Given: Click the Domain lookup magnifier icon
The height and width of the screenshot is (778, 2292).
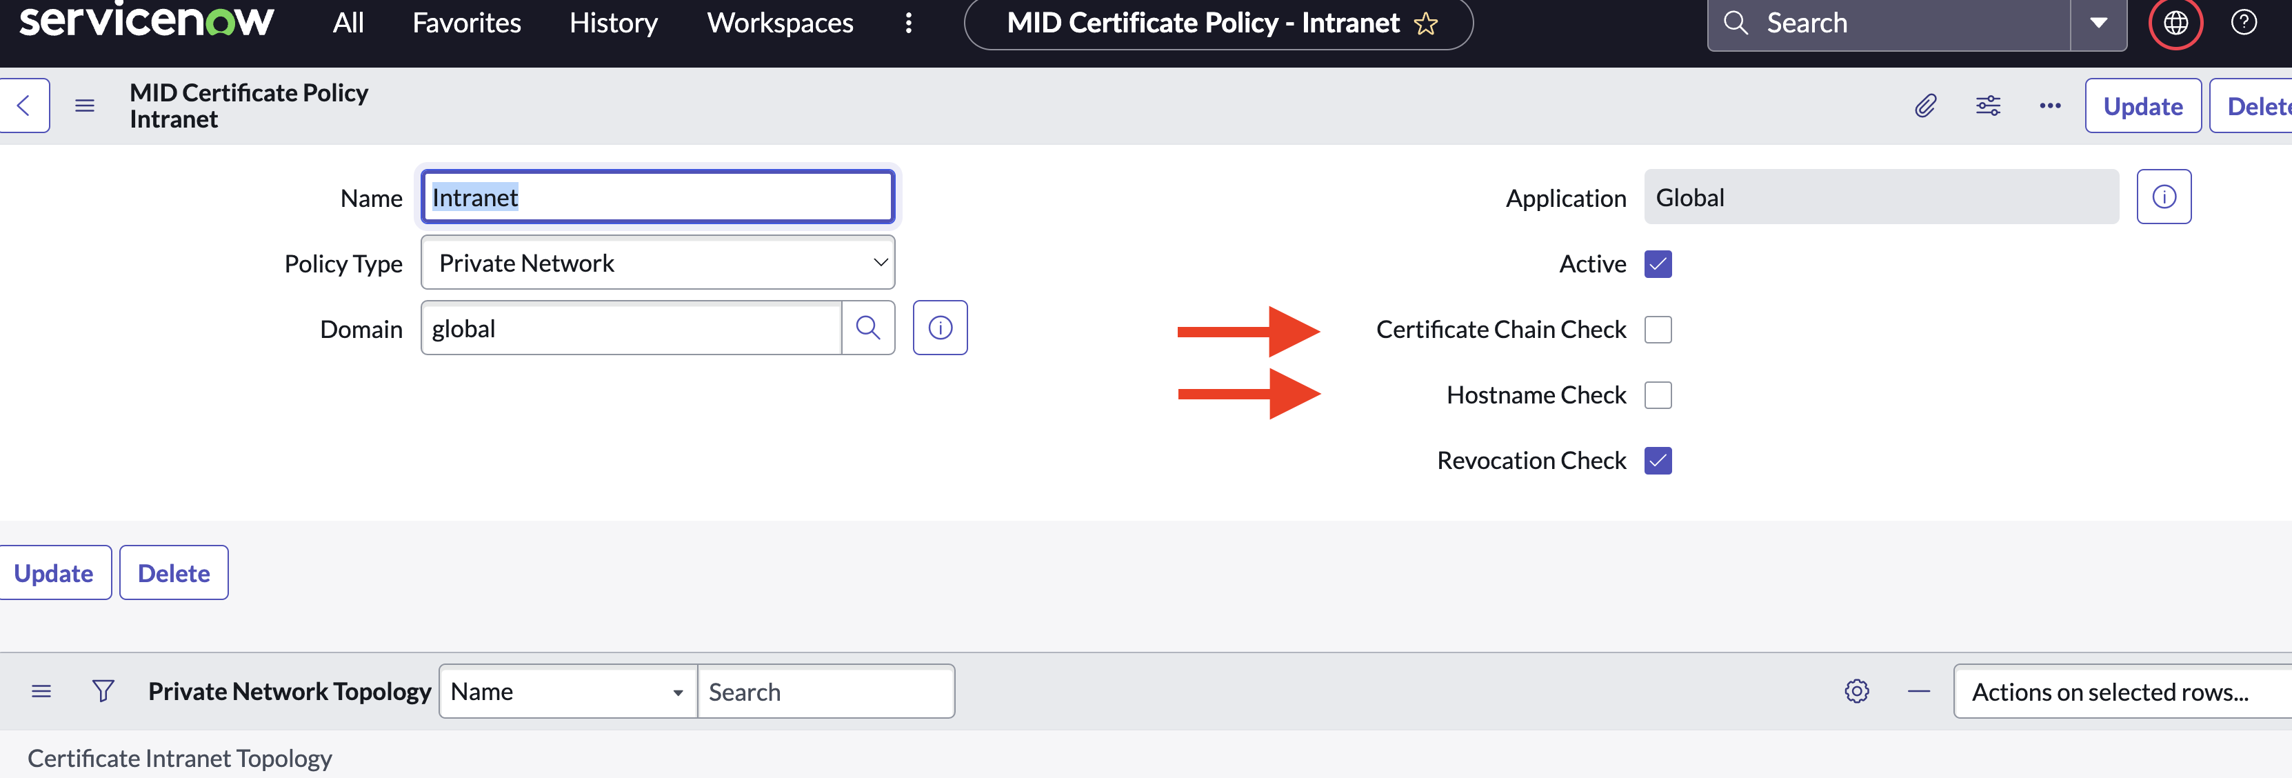Looking at the screenshot, I should 867,328.
